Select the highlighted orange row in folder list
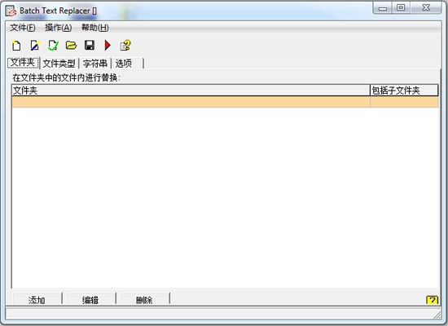 point(225,102)
